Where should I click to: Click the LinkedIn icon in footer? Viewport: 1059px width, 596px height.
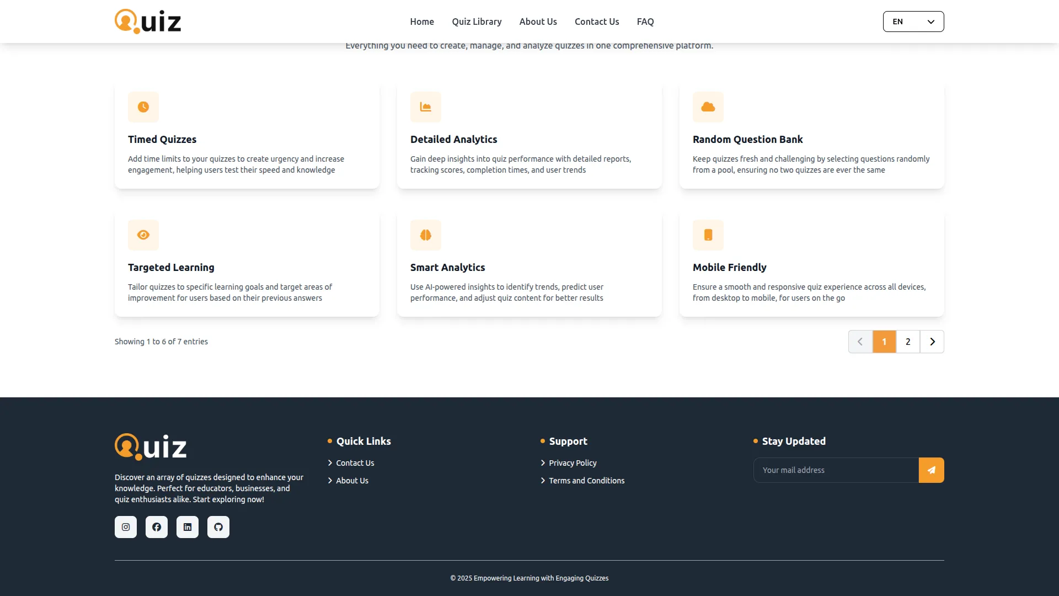[188, 527]
